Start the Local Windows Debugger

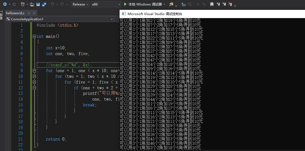click(x=143, y=4)
